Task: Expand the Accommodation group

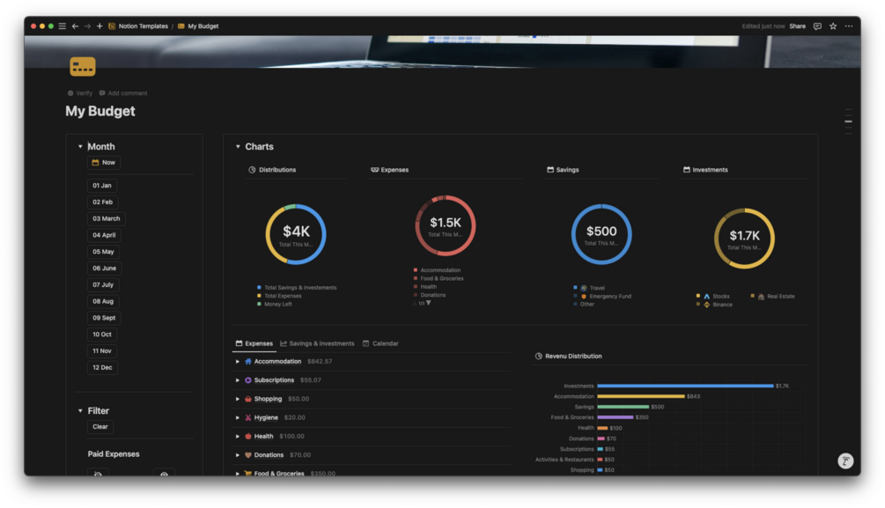Action: [x=238, y=361]
